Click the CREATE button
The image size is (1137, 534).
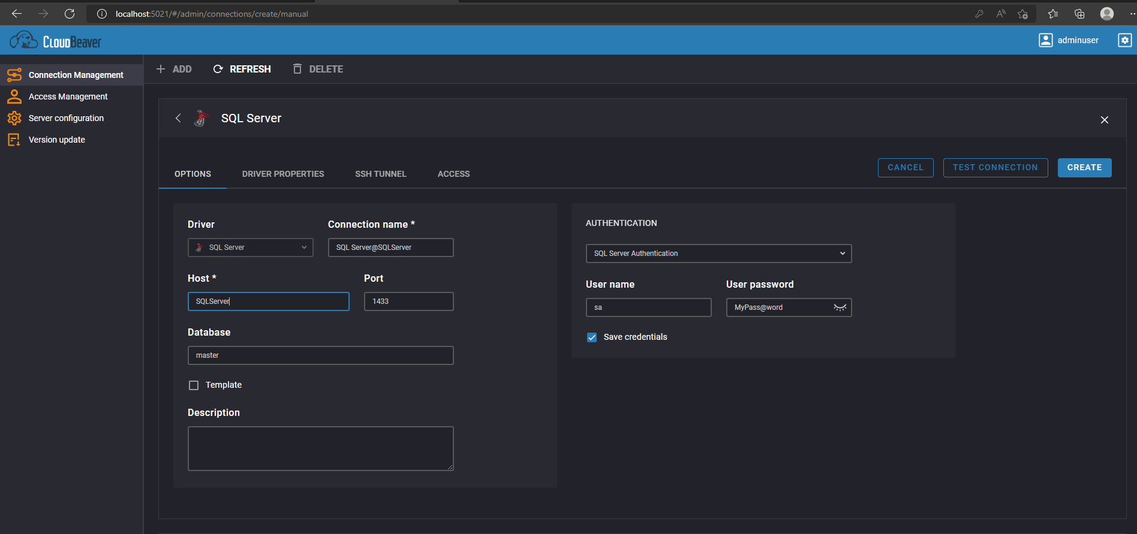pyautogui.click(x=1085, y=168)
